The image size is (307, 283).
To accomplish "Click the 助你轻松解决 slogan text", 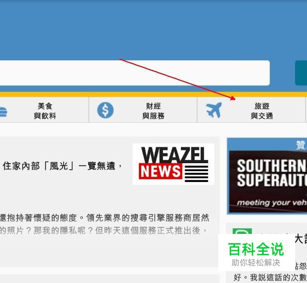I will [x=256, y=263].
